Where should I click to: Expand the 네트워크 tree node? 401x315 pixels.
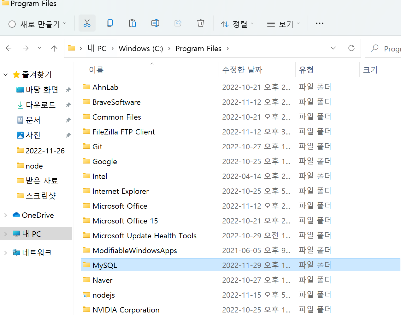click(5, 253)
